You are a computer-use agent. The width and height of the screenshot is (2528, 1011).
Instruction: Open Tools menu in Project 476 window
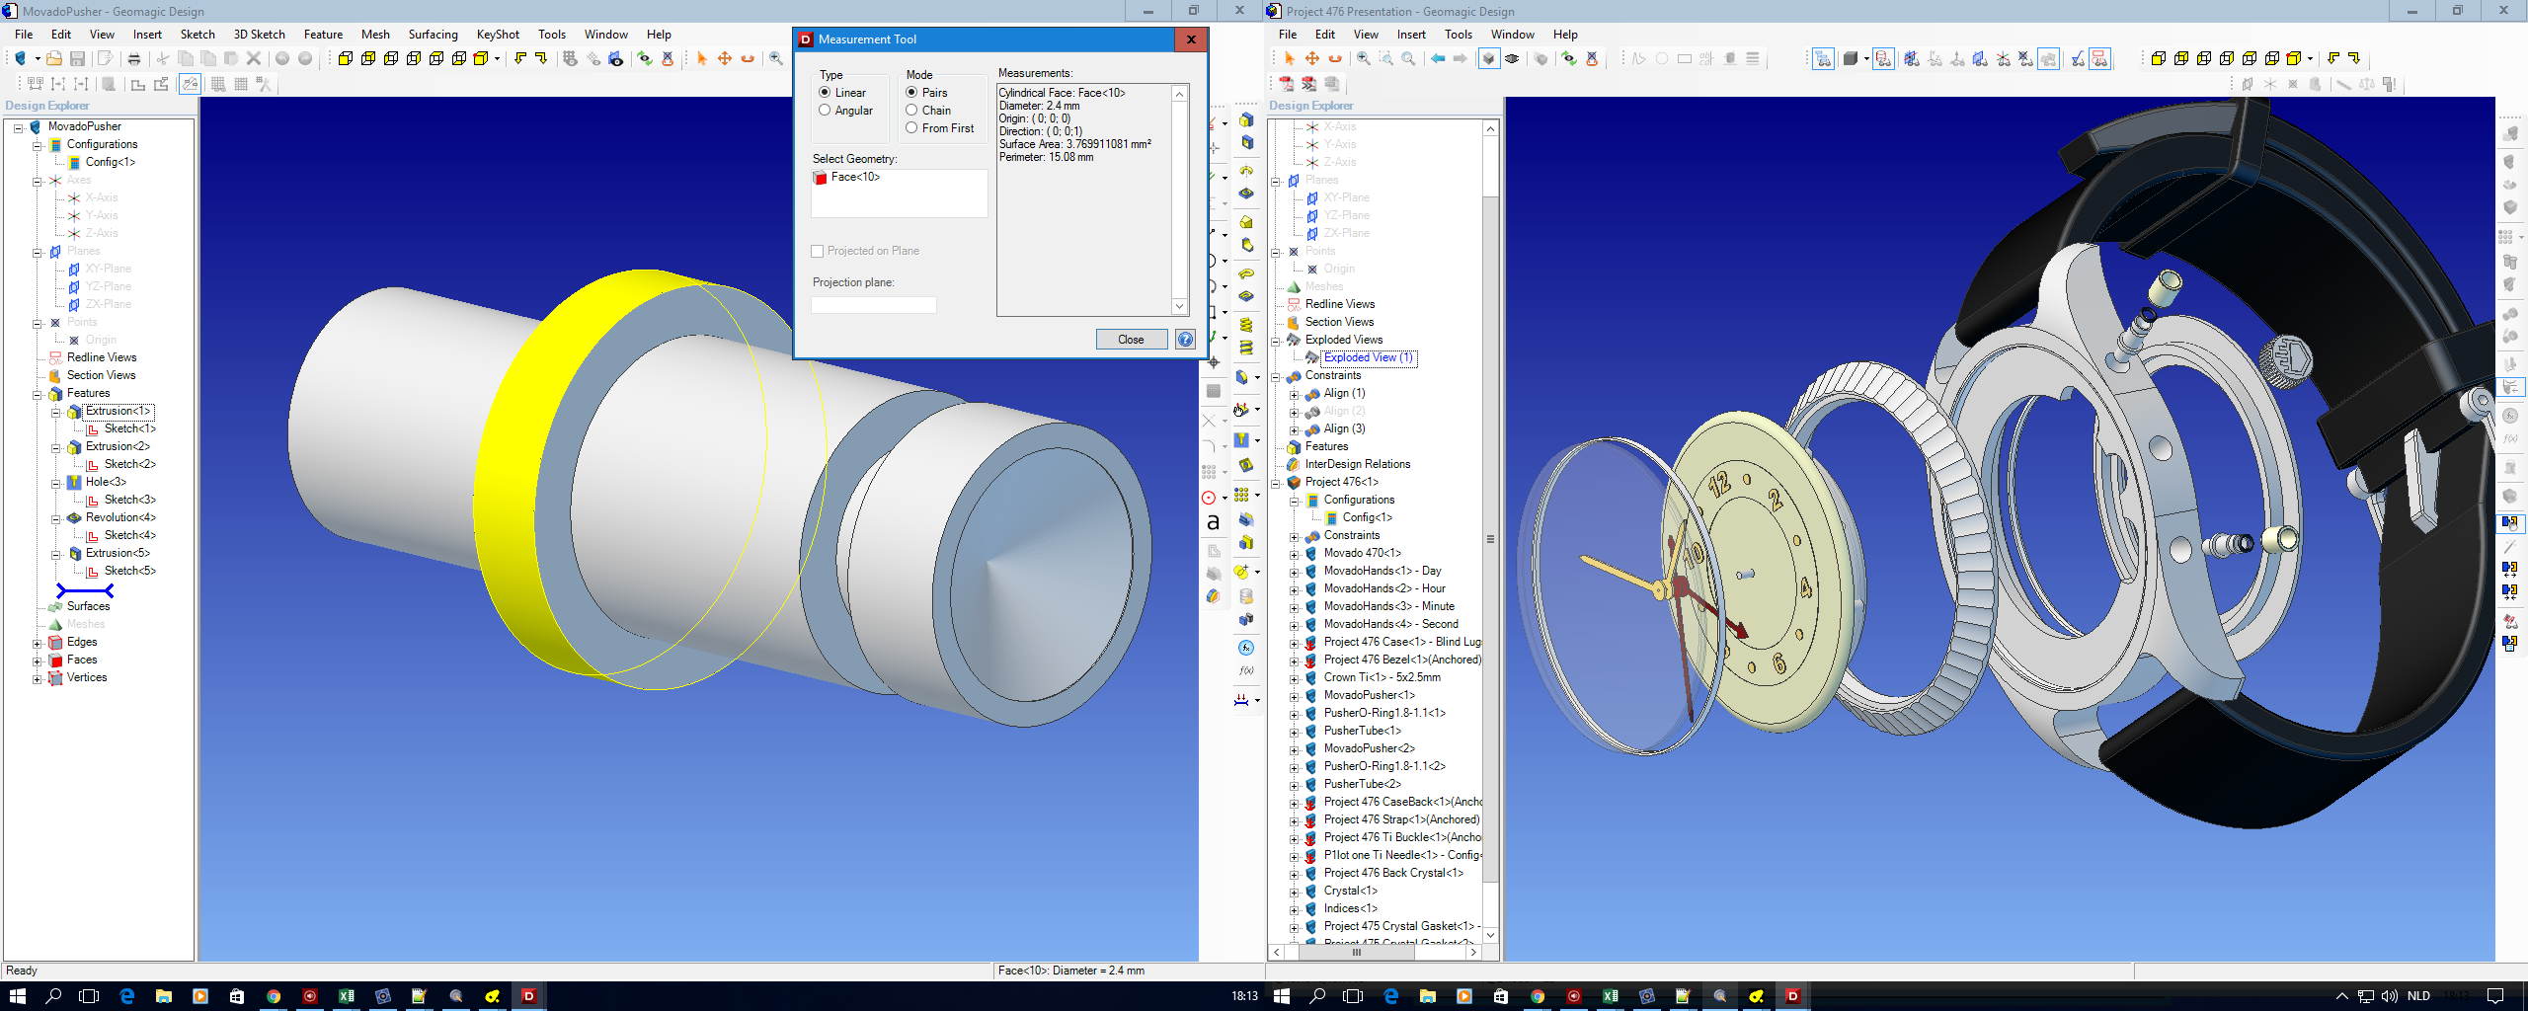(x=1459, y=35)
